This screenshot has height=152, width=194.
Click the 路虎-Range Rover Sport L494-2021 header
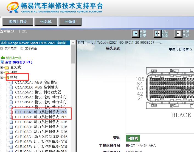[35, 43]
